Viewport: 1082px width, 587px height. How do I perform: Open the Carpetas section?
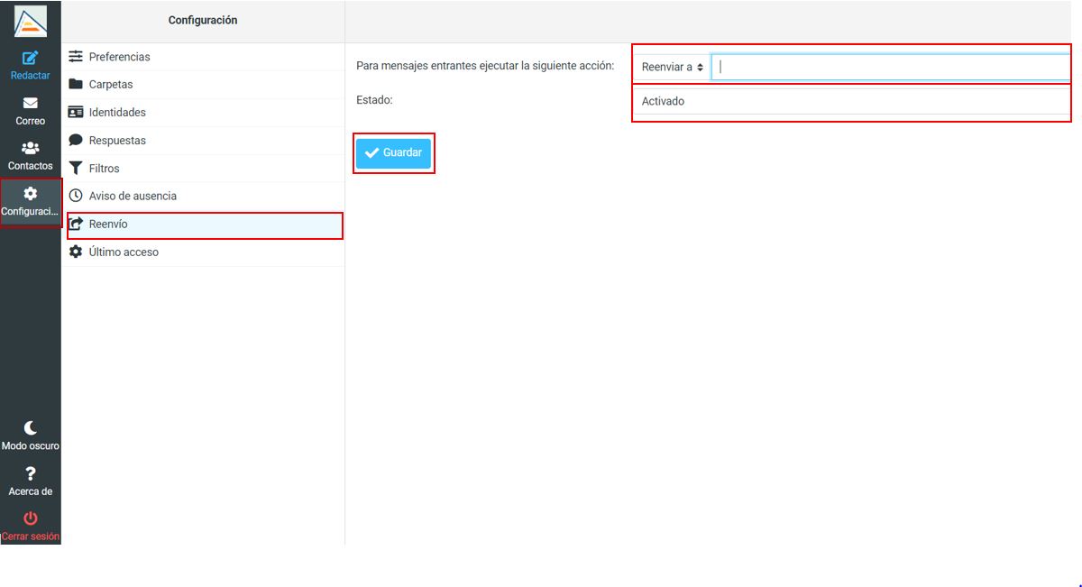click(x=110, y=85)
